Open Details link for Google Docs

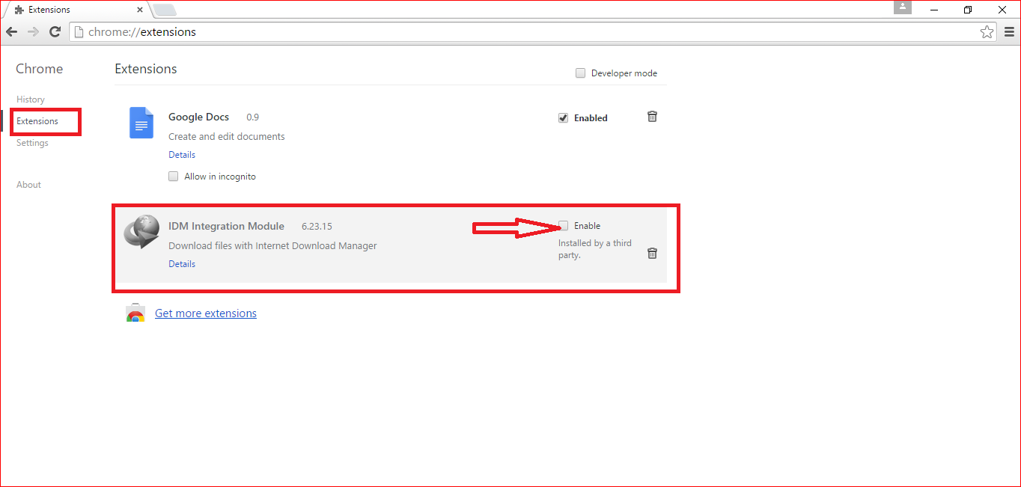[182, 155]
